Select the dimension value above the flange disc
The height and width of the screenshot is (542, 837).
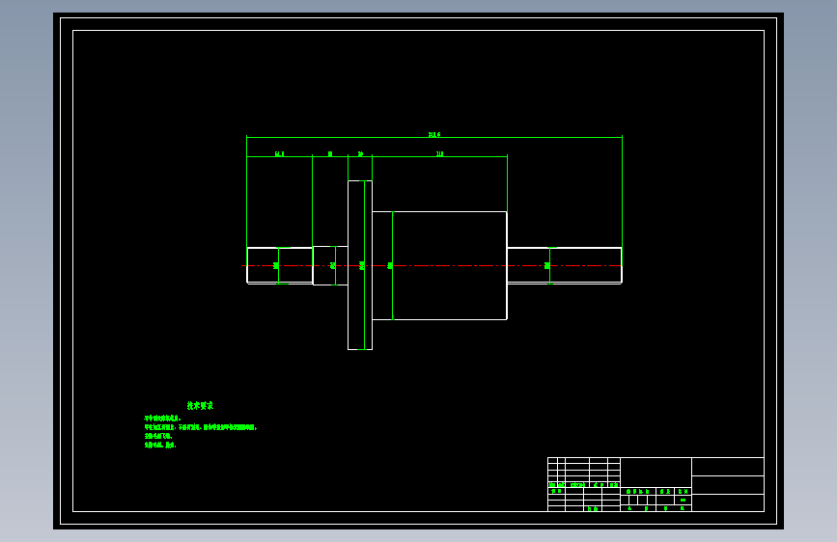[x=360, y=153]
